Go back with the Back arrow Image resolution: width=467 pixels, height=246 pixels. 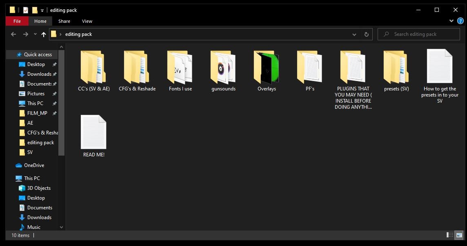[x=13, y=34]
